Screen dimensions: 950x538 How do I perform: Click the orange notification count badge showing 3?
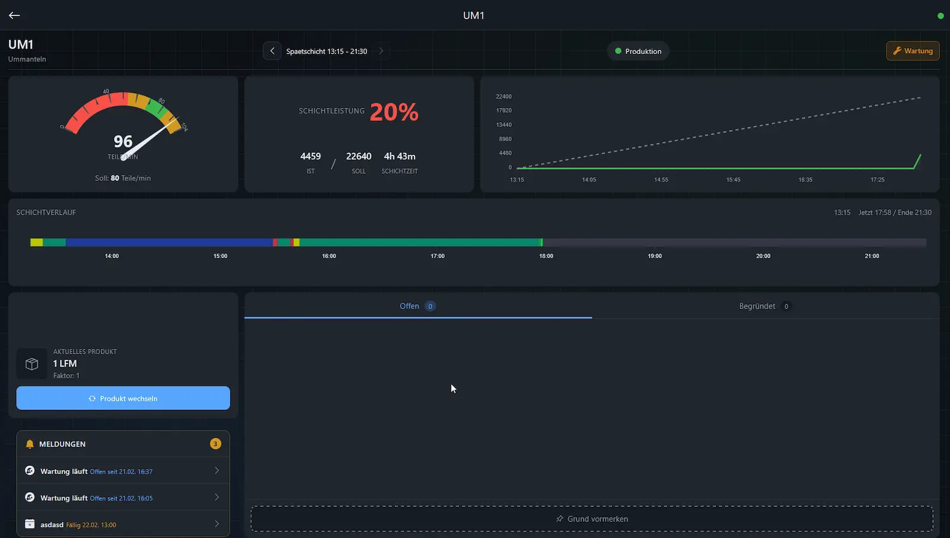[x=215, y=443]
